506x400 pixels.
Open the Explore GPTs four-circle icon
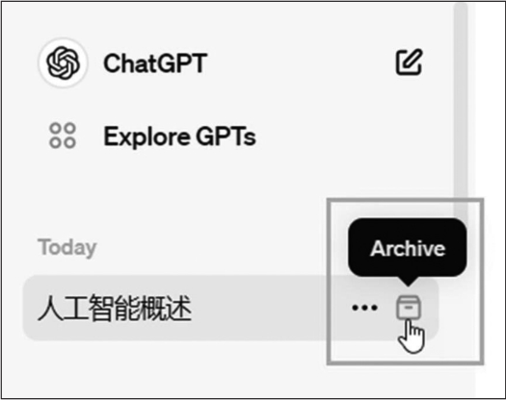click(x=63, y=136)
